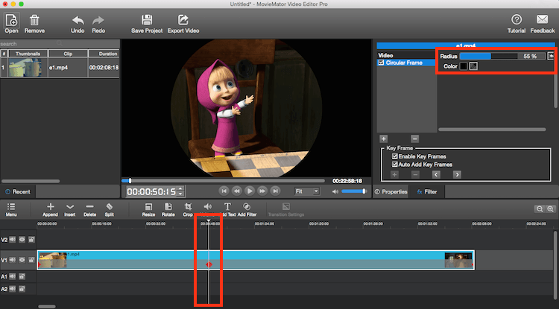This screenshot has height=309, width=559.
Task: Hide the V2 track
Action: click(x=22, y=240)
